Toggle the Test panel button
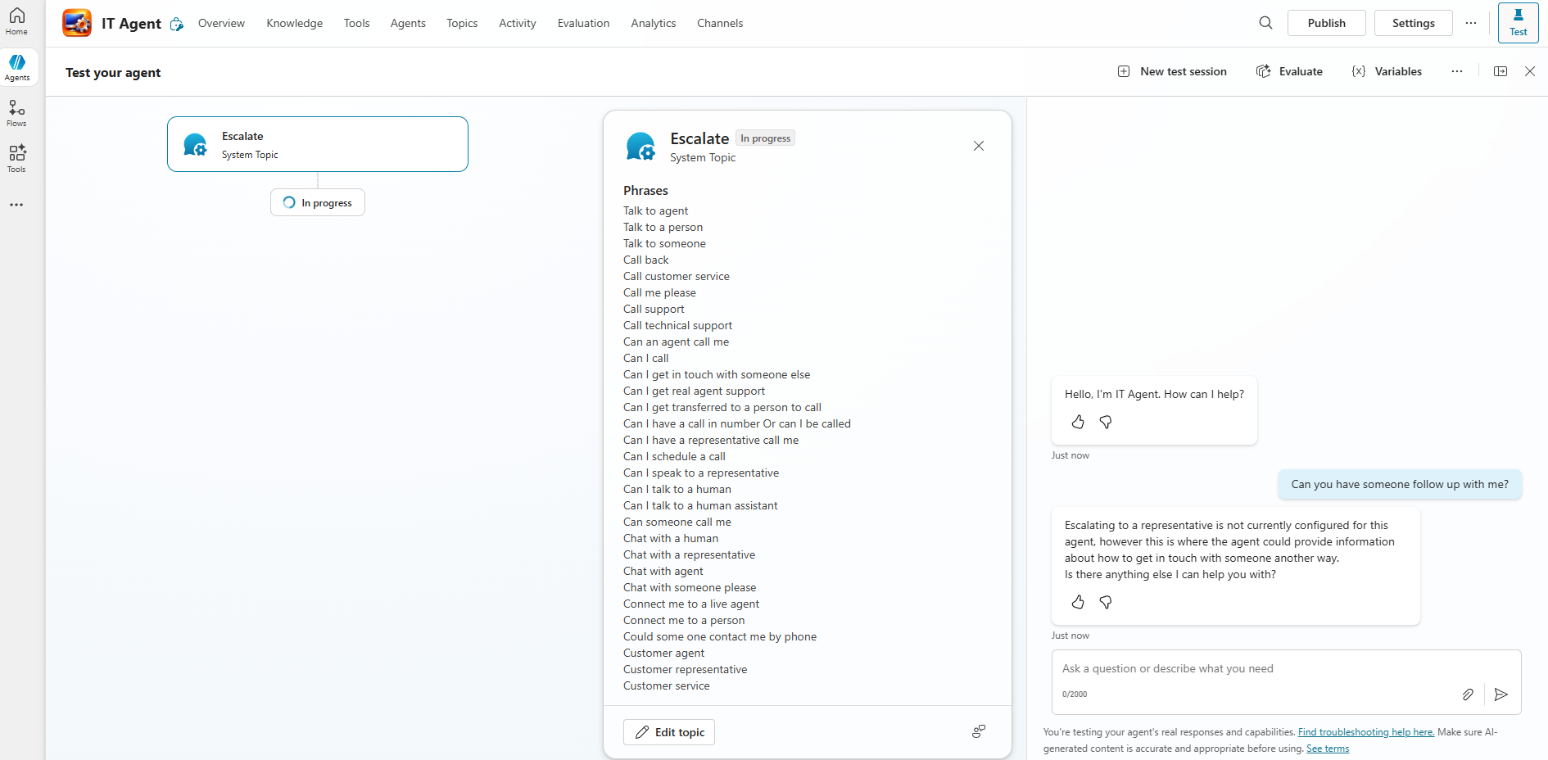 (1518, 23)
